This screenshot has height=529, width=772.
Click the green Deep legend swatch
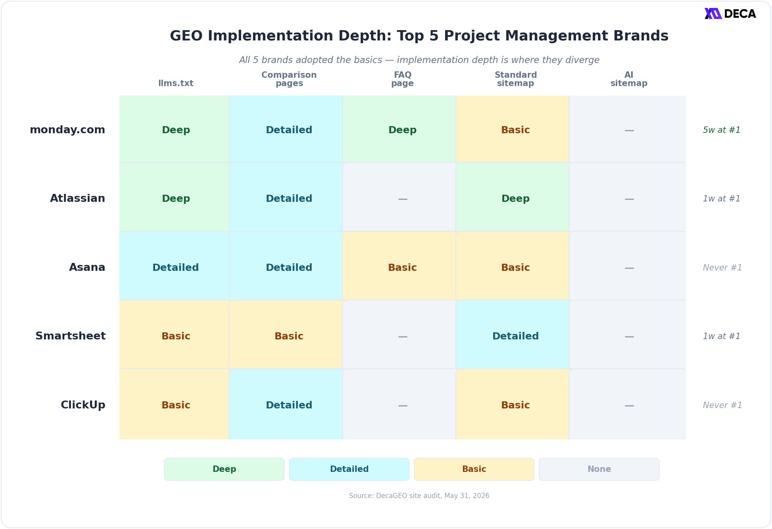224,469
